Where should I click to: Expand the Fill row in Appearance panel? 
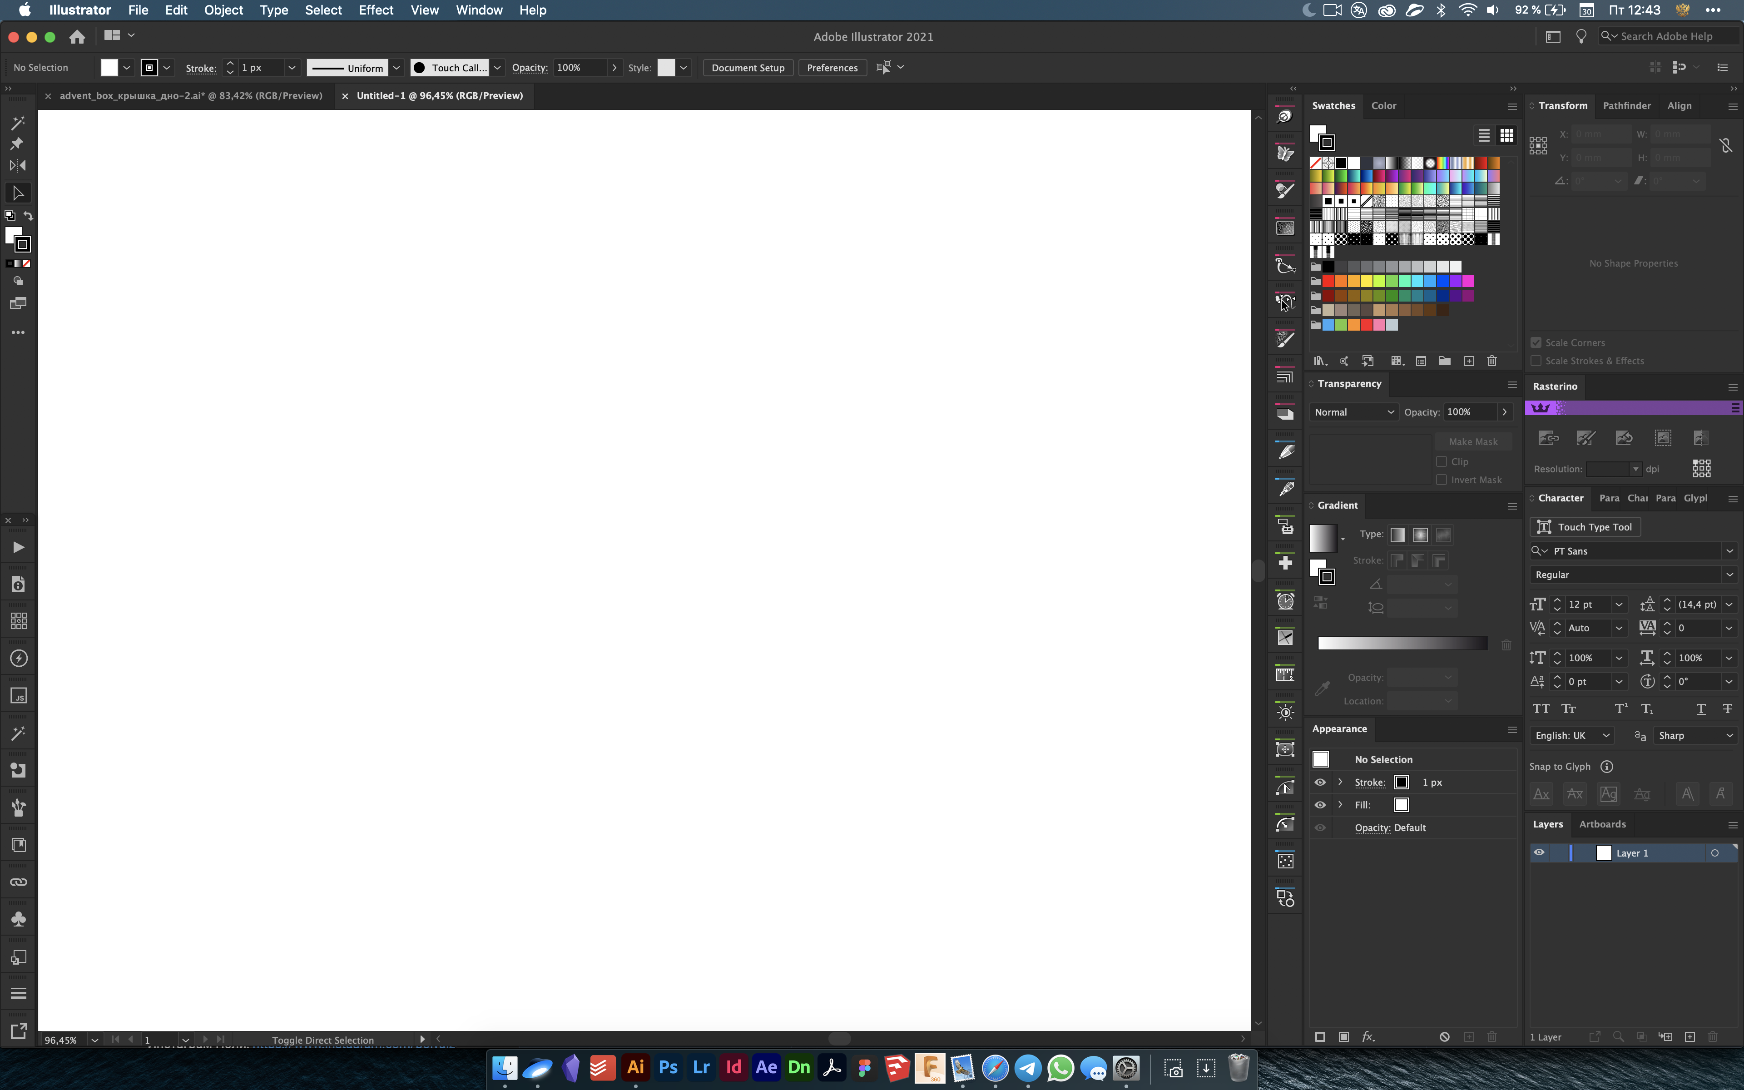tap(1340, 804)
